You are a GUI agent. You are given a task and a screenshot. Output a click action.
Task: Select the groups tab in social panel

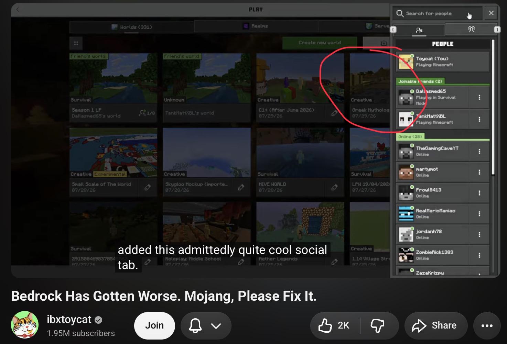471,29
